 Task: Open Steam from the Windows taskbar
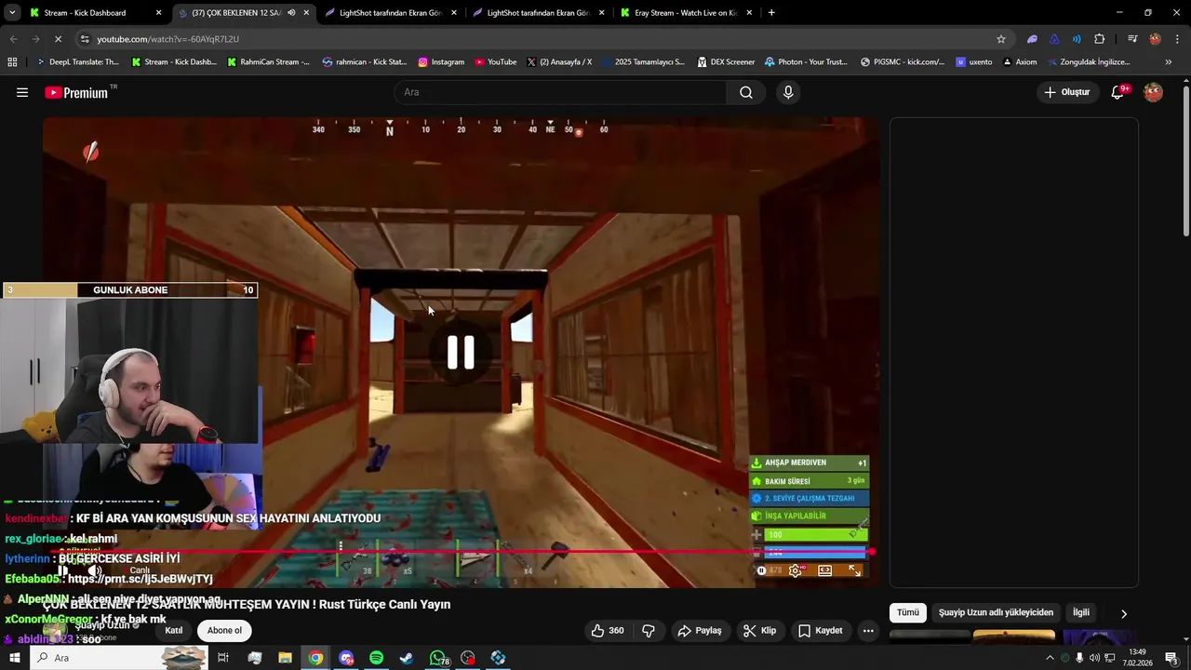[407, 658]
